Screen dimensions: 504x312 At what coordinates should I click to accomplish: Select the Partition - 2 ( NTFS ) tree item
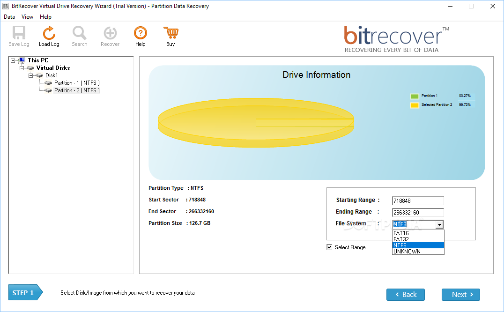tap(77, 90)
